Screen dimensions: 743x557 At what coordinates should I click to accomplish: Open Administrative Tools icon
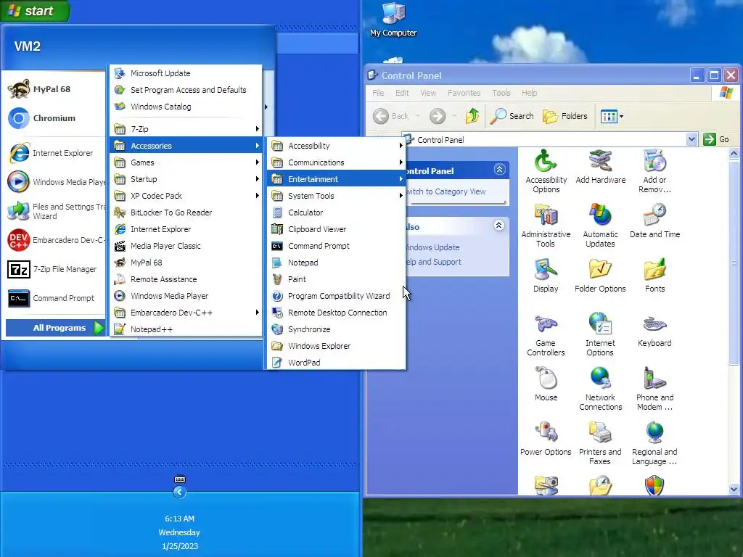click(x=546, y=226)
